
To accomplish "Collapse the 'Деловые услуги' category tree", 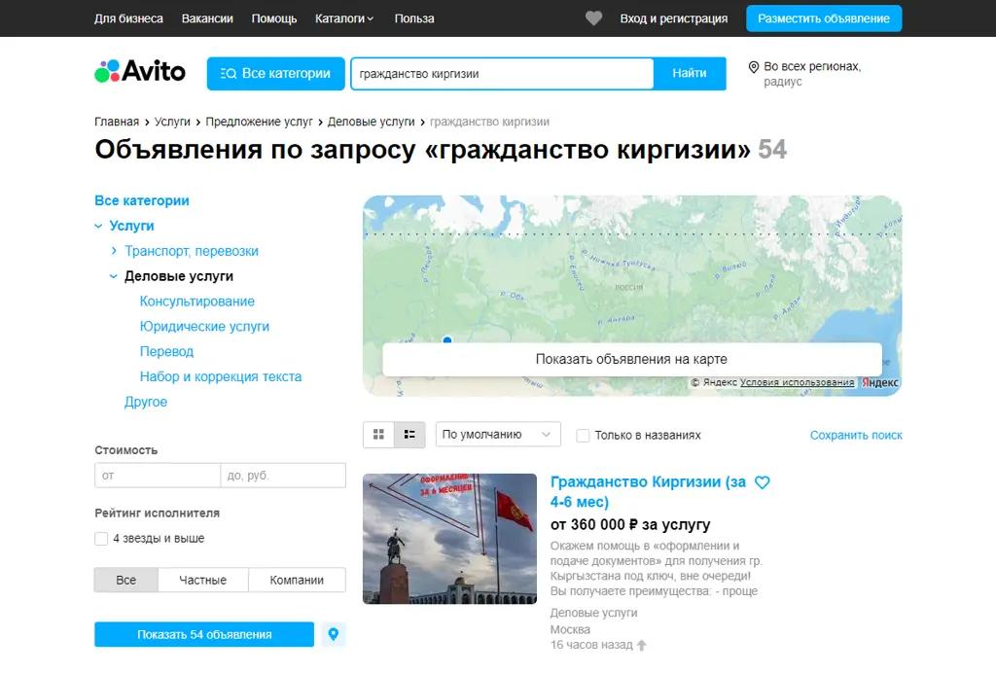I will (114, 275).
